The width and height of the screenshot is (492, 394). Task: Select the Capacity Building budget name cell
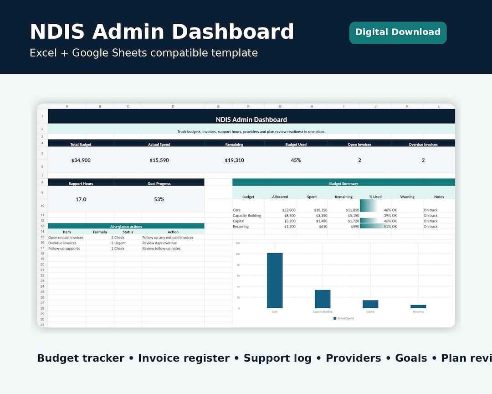click(x=248, y=216)
